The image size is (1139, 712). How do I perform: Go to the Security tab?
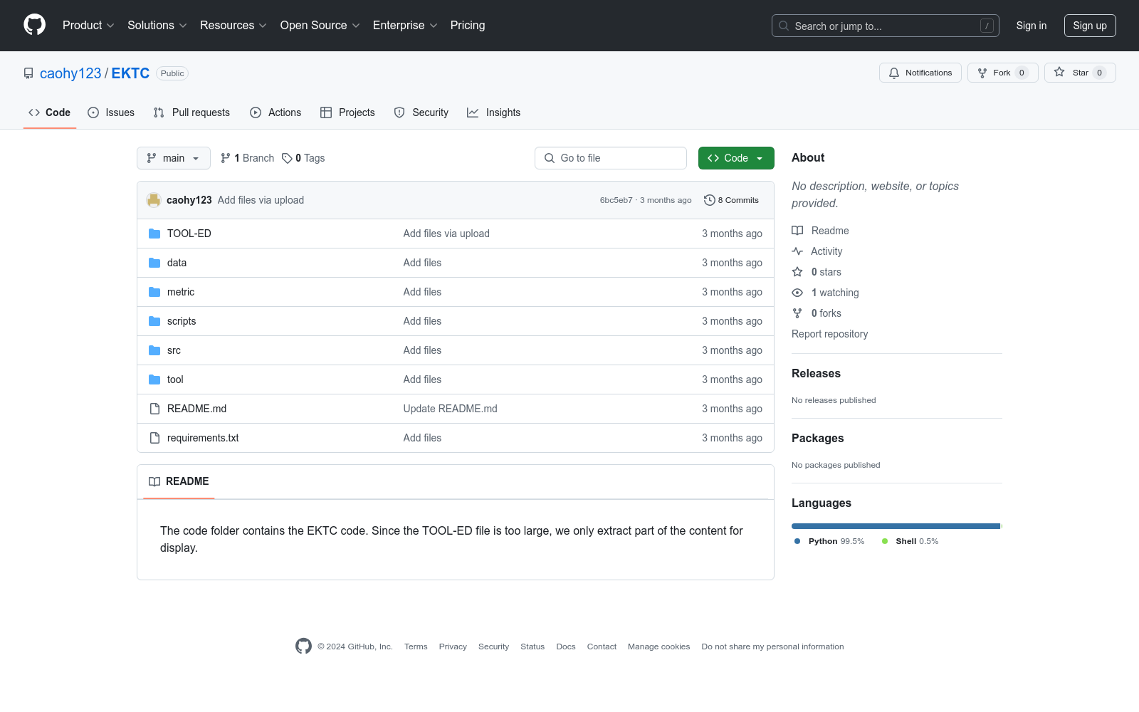tap(421, 112)
